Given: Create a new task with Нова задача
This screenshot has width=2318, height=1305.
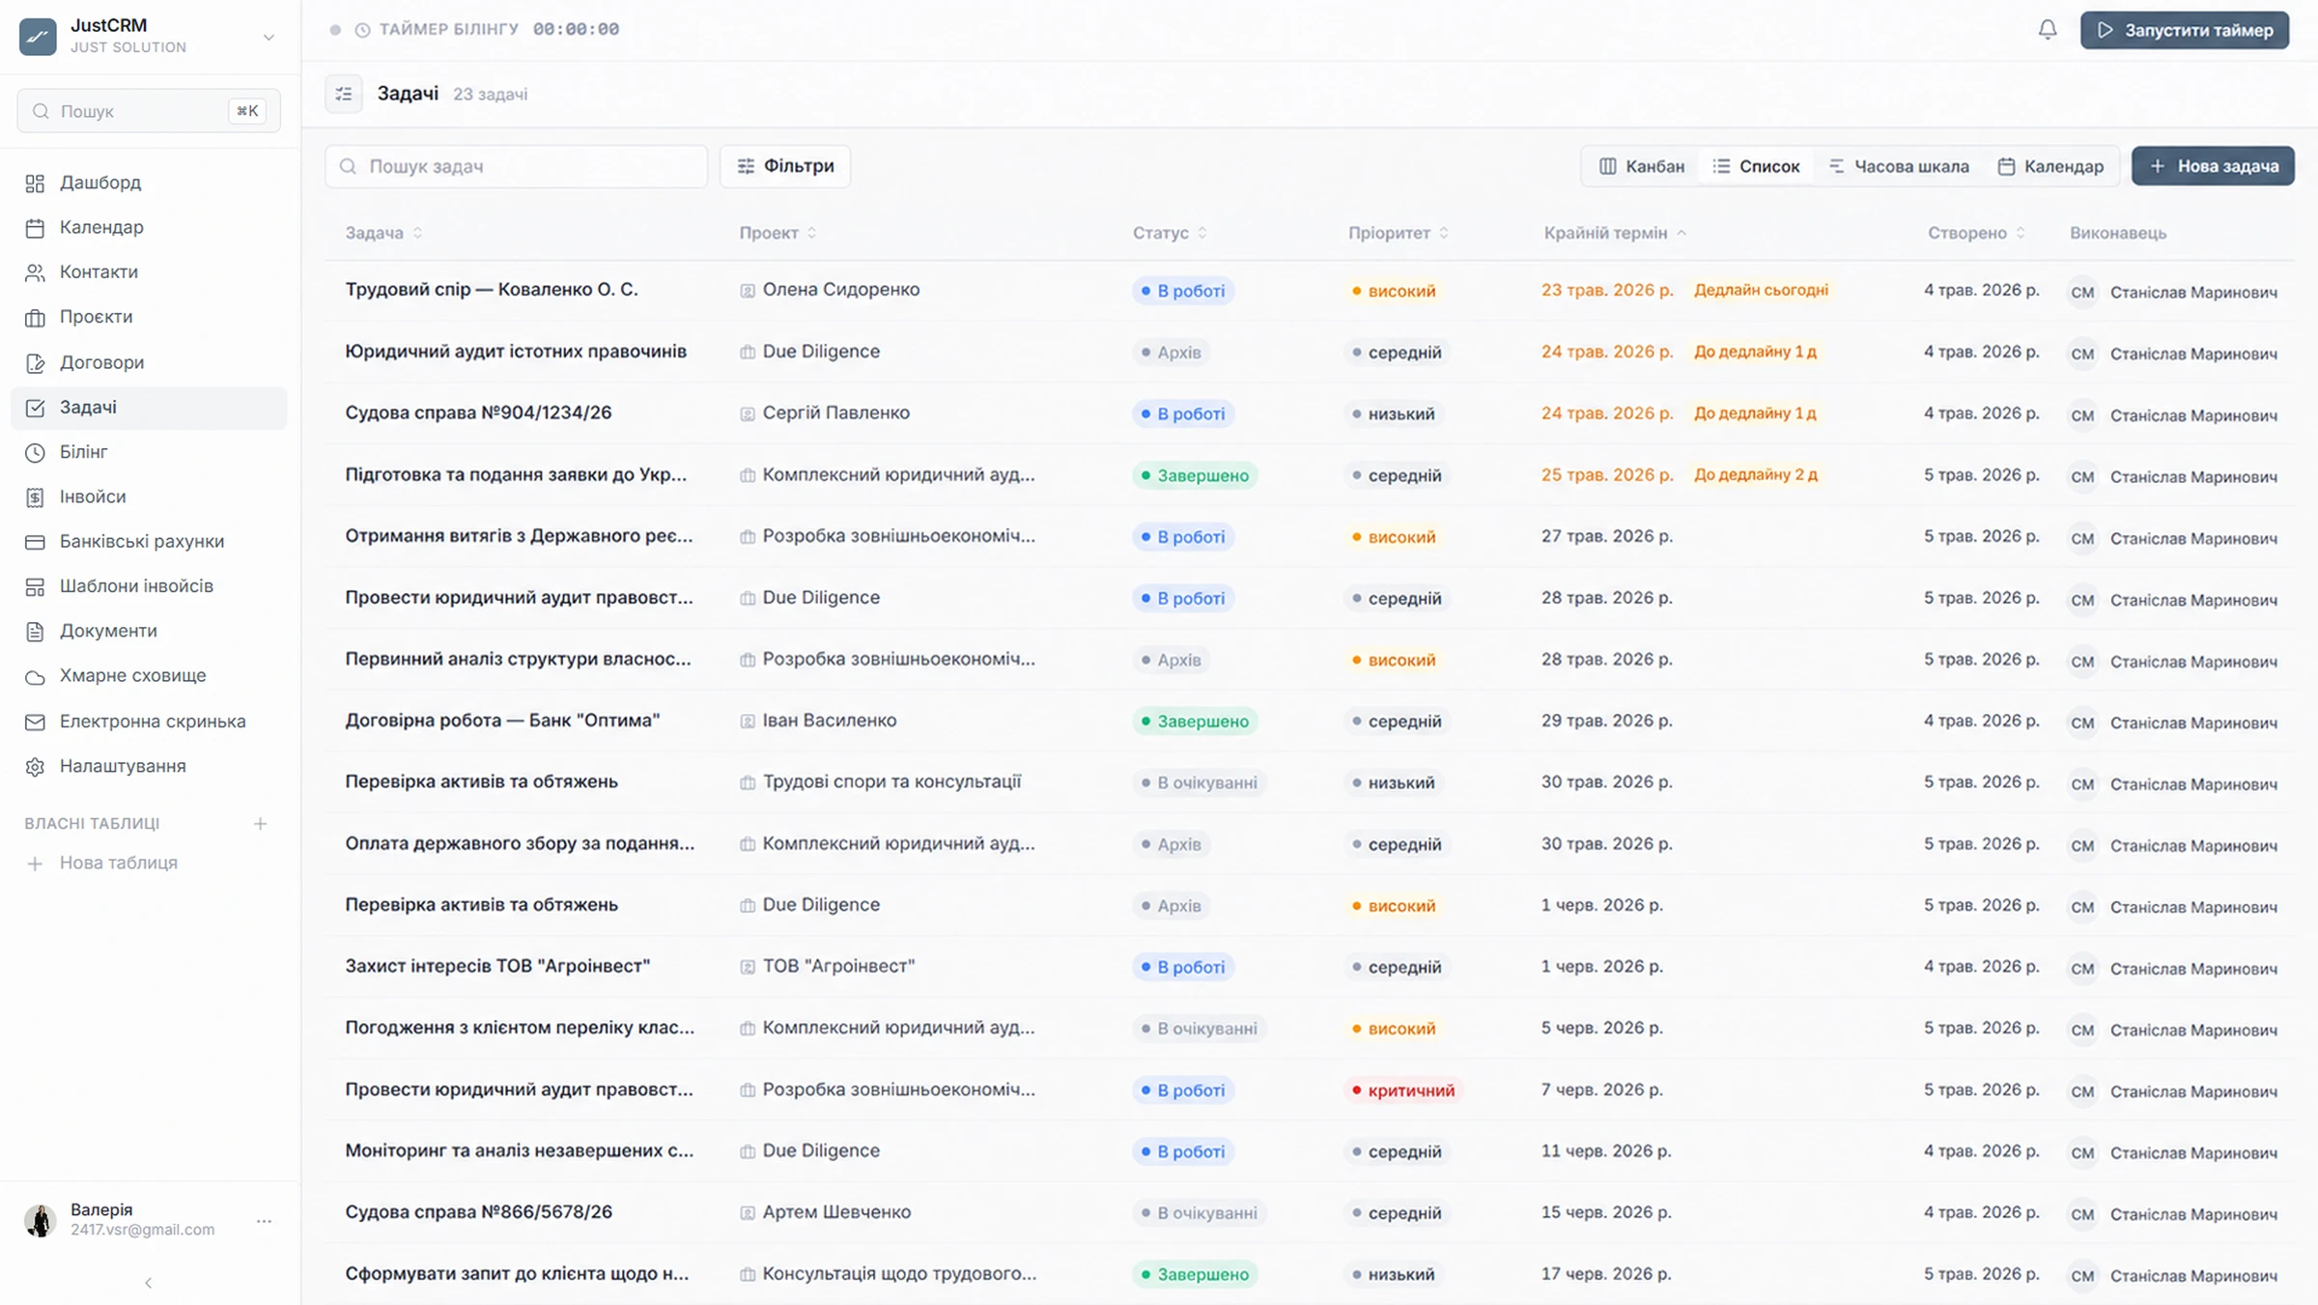Looking at the screenshot, I should (x=2213, y=166).
